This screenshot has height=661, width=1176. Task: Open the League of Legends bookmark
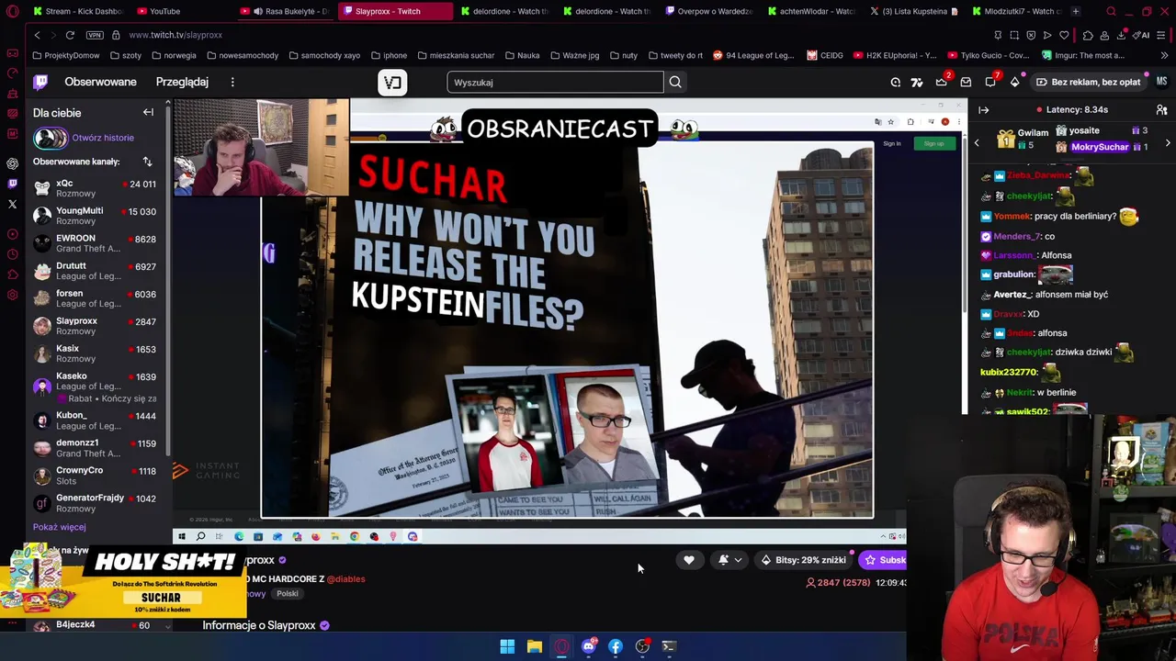753,55
